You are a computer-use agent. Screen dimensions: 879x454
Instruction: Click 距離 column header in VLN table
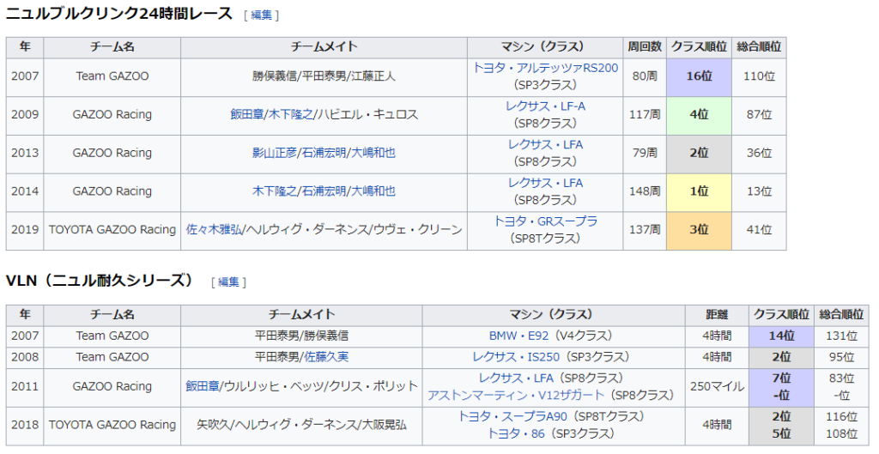[x=717, y=315]
